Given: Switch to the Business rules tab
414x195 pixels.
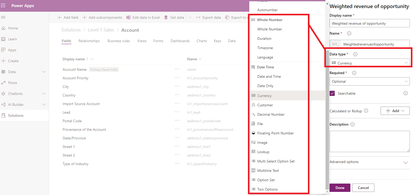Looking at the screenshot, I should point(119,41).
